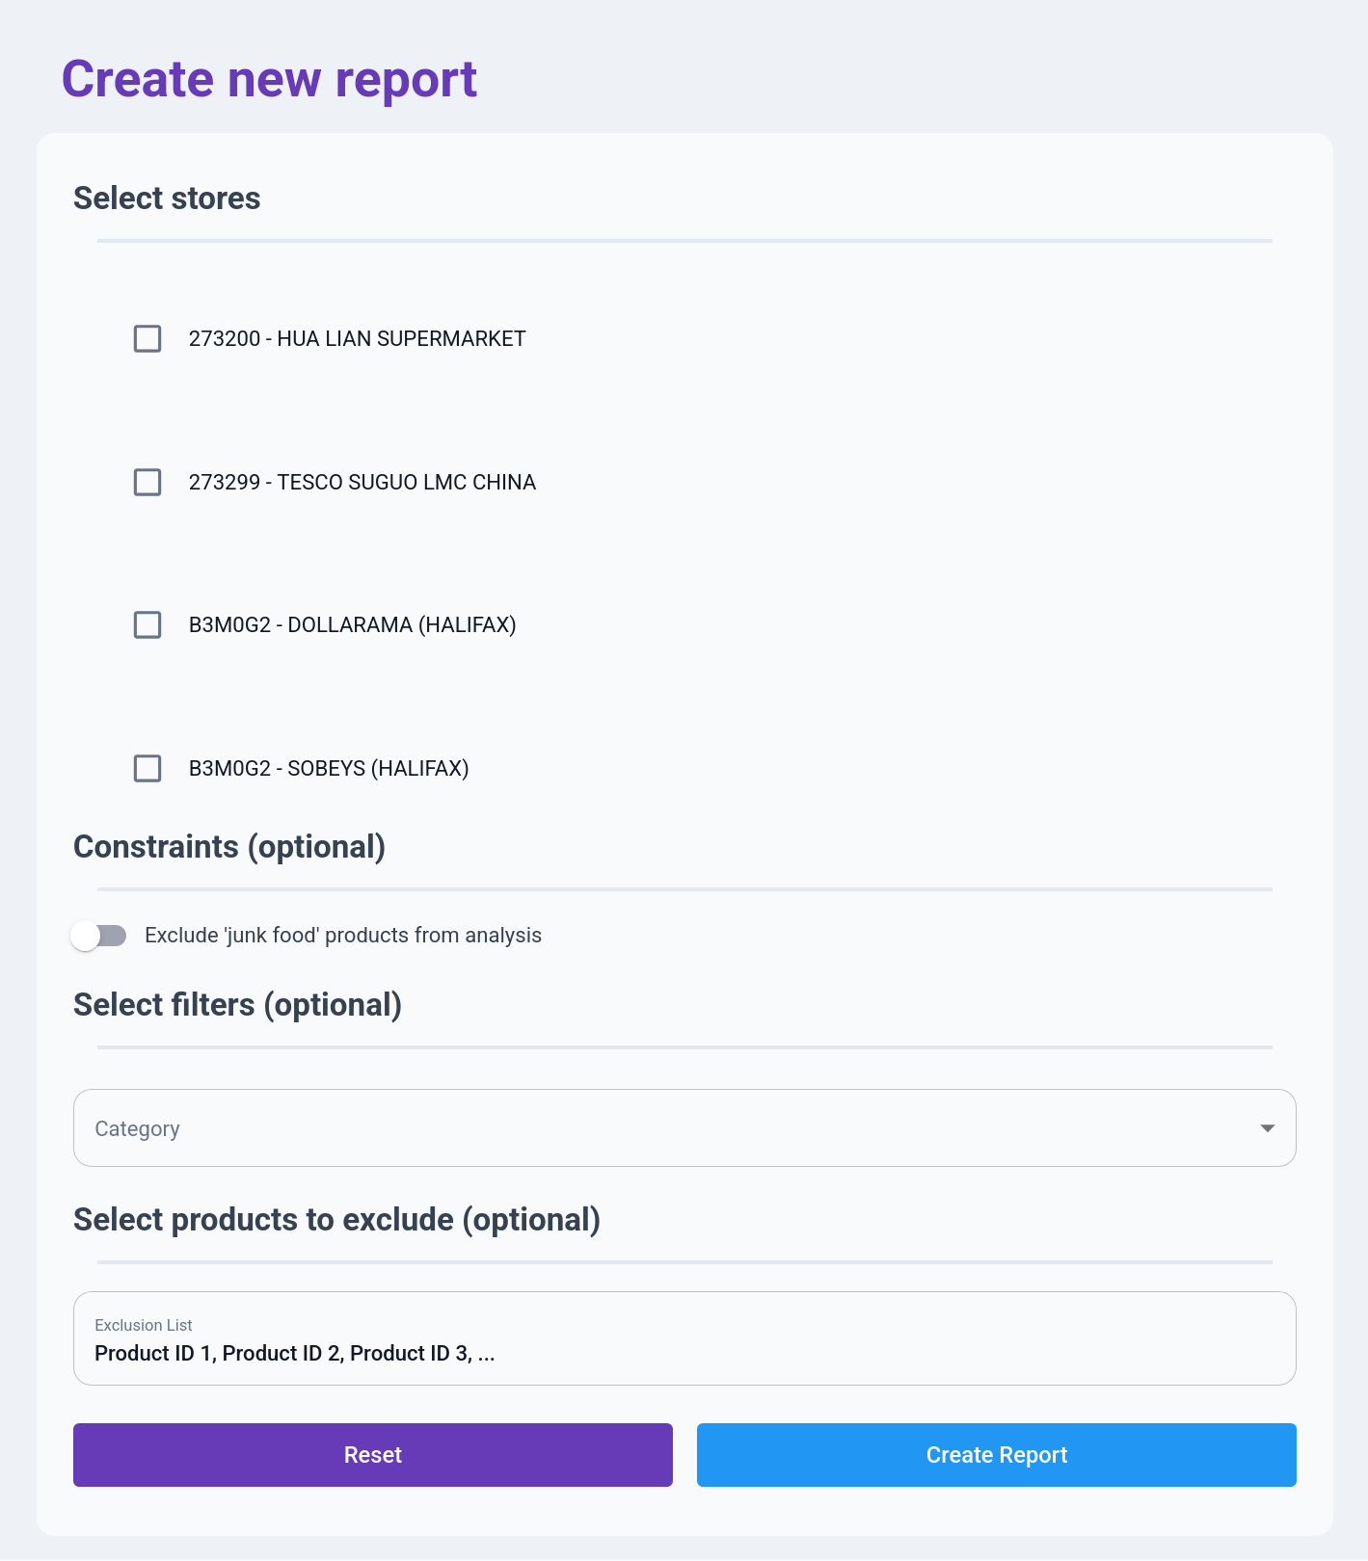
Task: Click the 'Constraints (optional)' section heading
Action: pos(229,847)
